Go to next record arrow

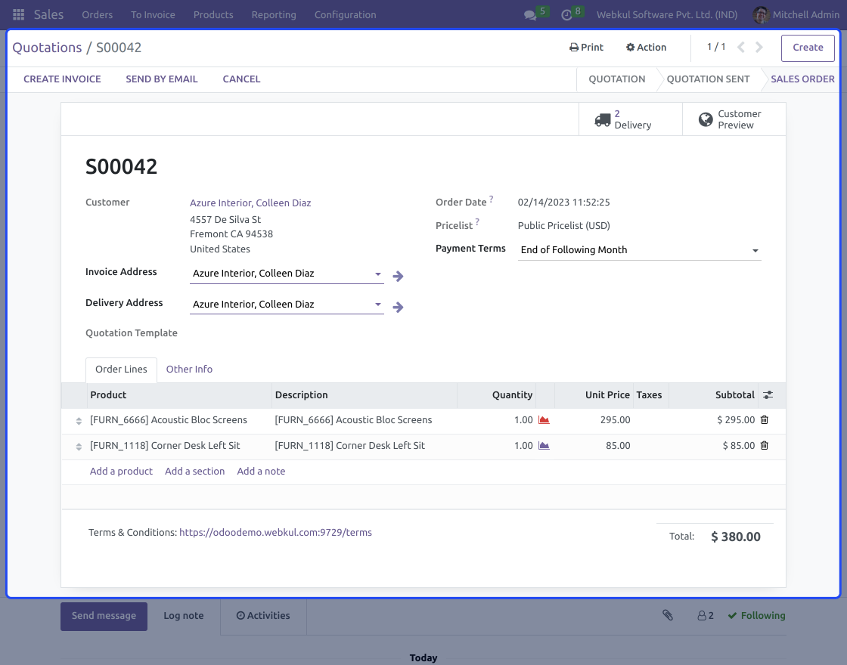click(759, 48)
